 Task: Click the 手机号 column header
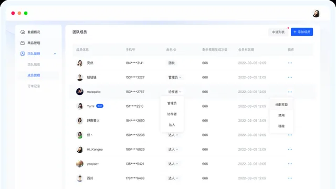(x=130, y=50)
